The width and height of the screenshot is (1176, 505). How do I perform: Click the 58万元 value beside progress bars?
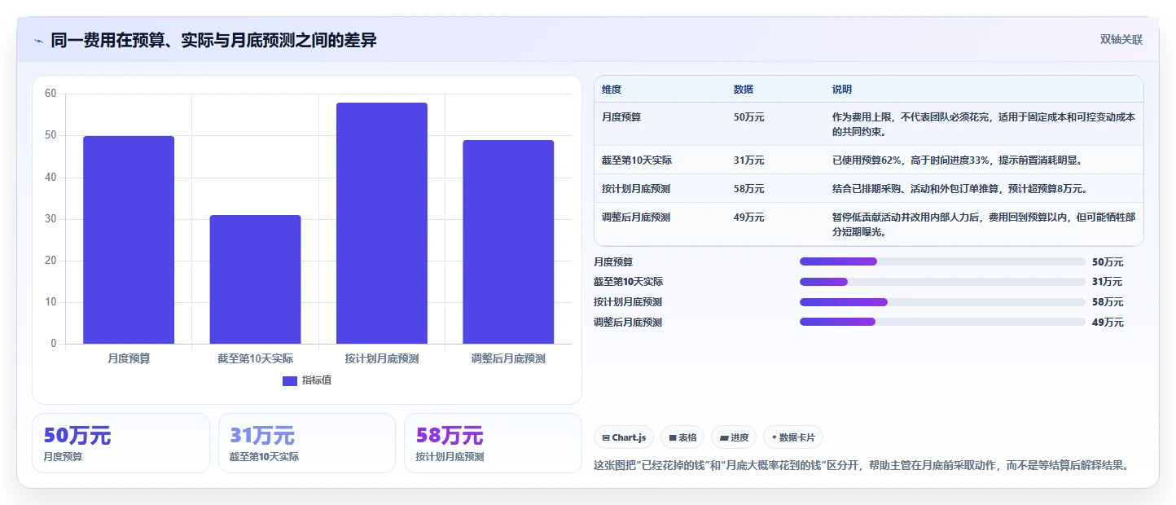tap(1108, 302)
